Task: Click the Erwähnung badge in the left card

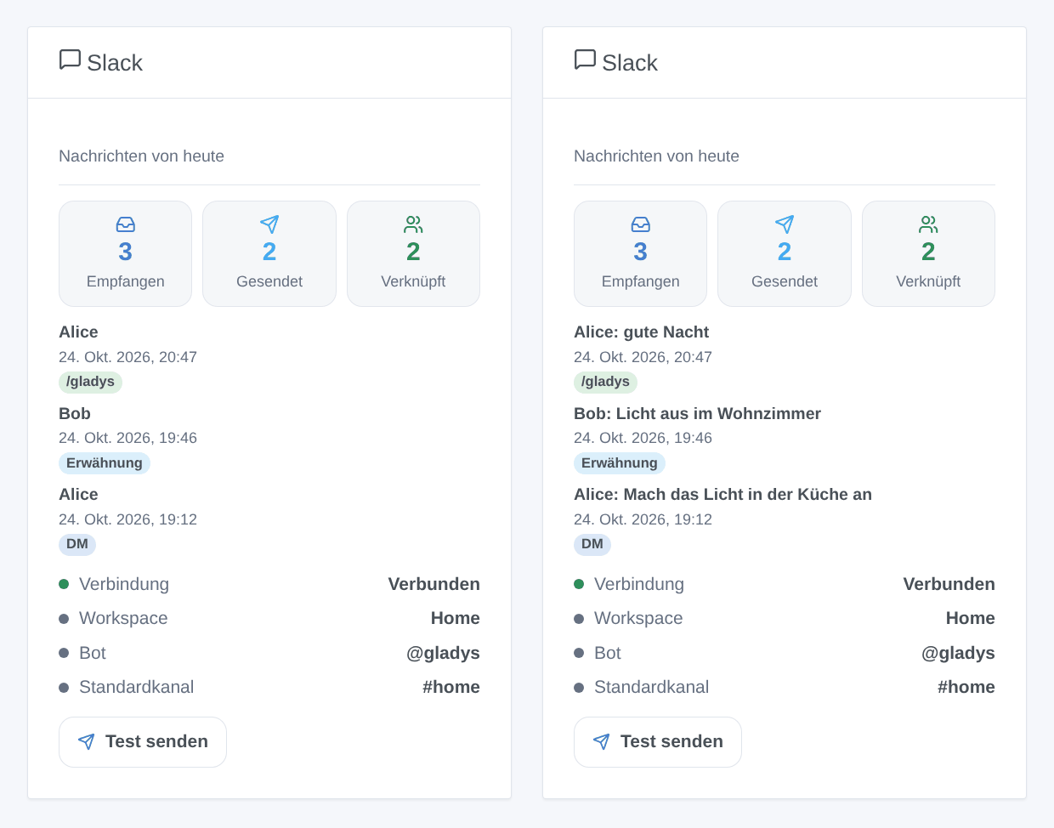Action: pyautogui.click(x=105, y=463)
